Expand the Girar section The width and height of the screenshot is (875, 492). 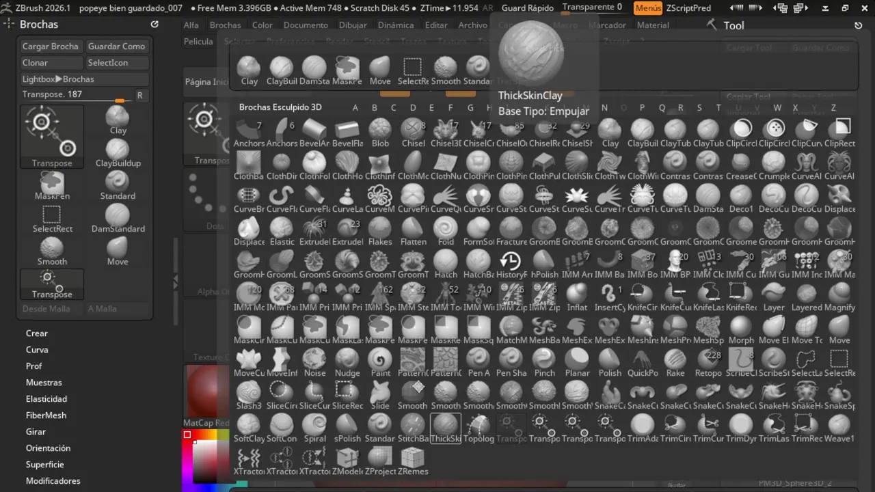(x=36, y=432)
